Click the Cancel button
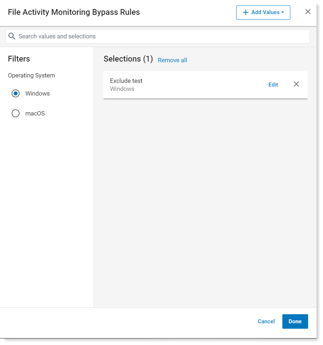 click(x=266, y=321)
